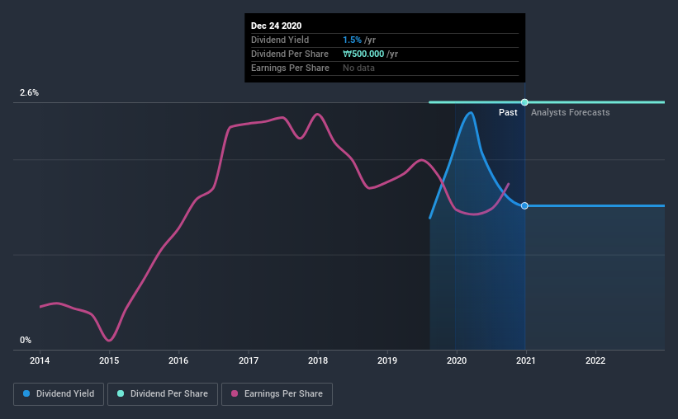Toggle the Dividend Yield legend button
This screenshot has height=419, width=678.
[59, 394]
